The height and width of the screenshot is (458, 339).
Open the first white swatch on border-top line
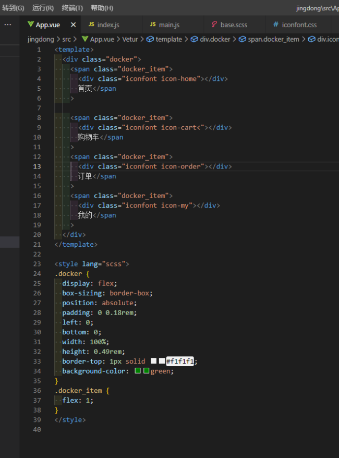tap(153, 361)
